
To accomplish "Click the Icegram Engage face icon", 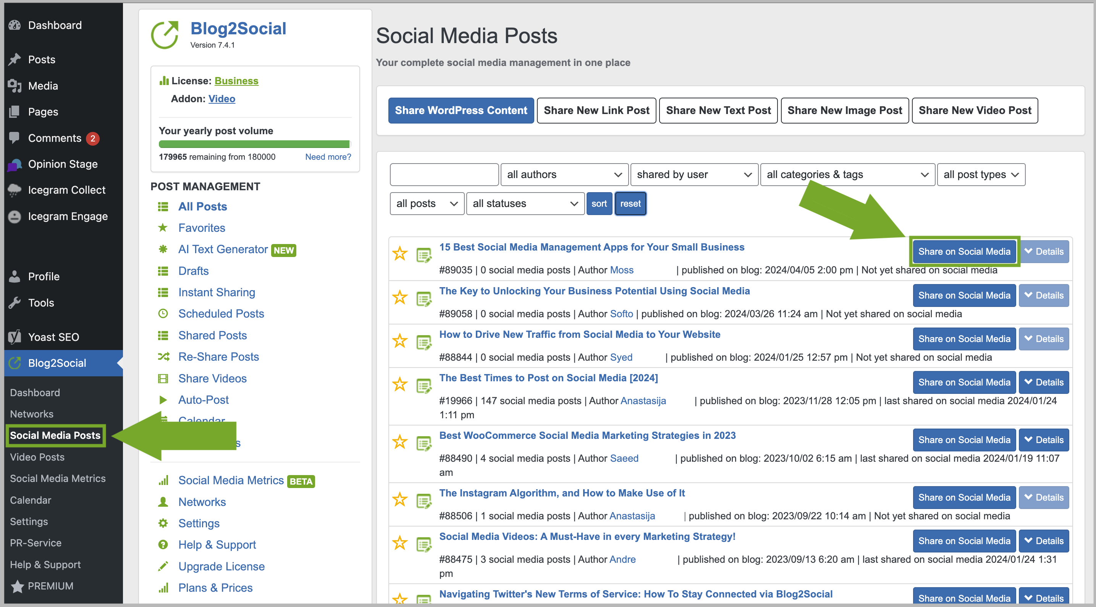I will [x=15, y=216].
